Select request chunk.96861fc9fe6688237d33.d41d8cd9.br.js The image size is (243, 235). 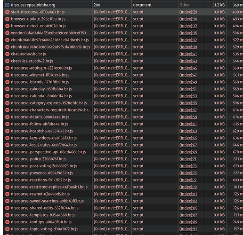[50, 40]
